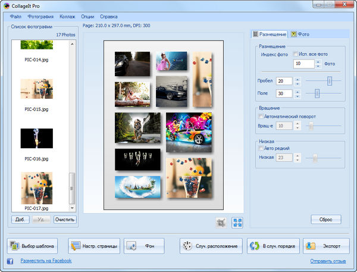
Task: Click the crop photo icon below canvas
Action: 222,222
